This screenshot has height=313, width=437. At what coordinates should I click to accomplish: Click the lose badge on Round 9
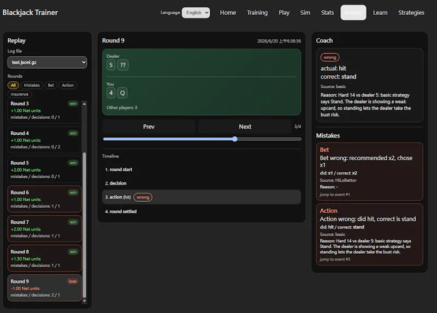[x=73, y=281]
